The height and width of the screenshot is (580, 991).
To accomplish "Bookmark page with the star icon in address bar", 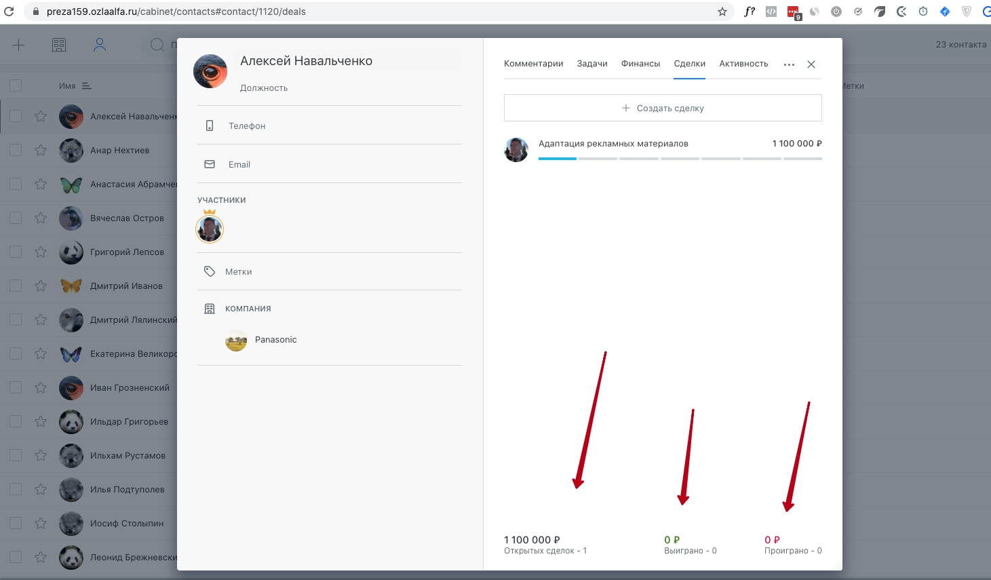I will point(722,12).
